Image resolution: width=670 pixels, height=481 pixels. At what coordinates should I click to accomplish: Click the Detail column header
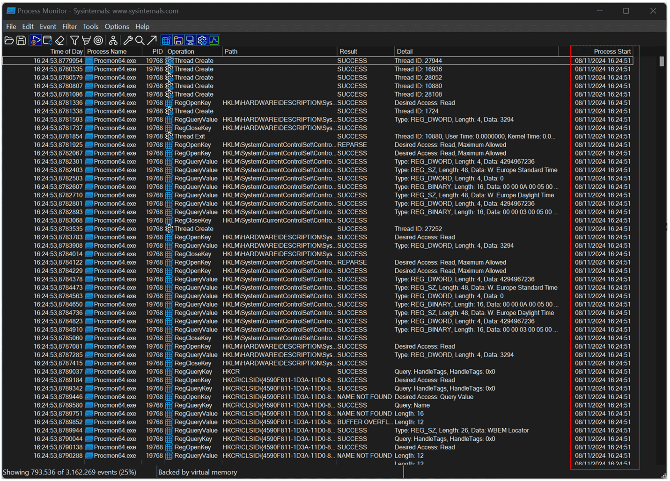[x=476, y=51]
